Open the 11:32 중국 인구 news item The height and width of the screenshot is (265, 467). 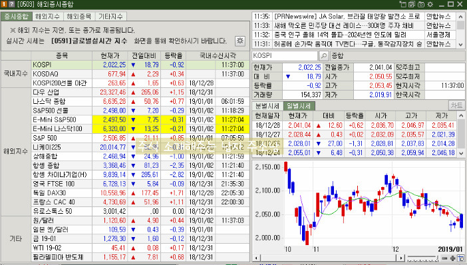(x=355, y=35)
